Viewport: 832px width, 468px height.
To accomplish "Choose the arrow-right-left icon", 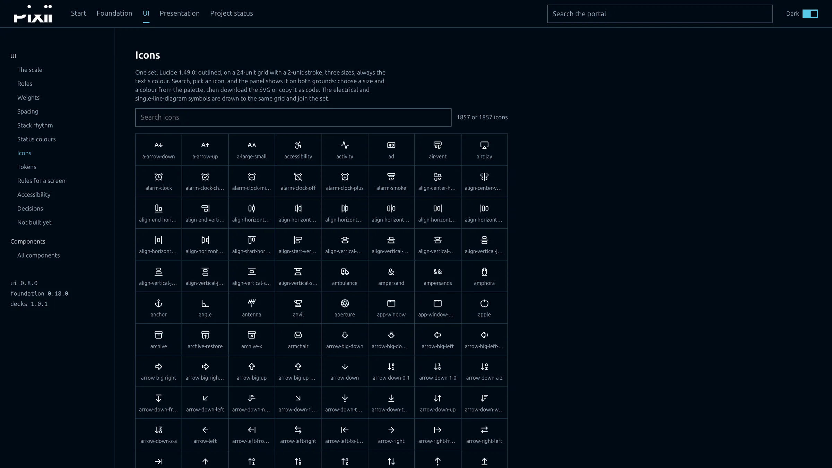I will [x=484, y=434].
